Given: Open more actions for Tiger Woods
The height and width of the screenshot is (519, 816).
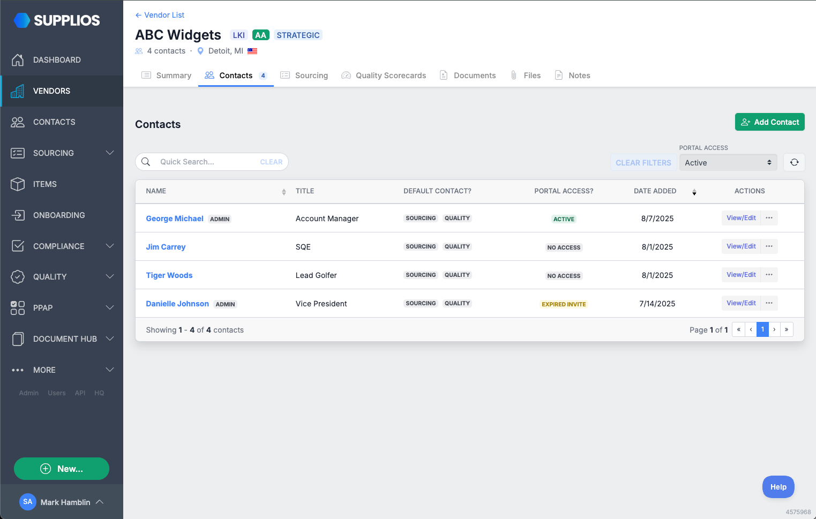Looking at the screenshot, I should 769,275.
